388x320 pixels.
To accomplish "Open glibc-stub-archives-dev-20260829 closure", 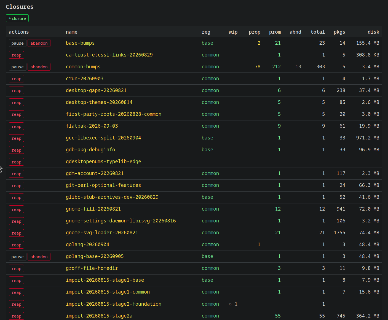I will [112, 197].
